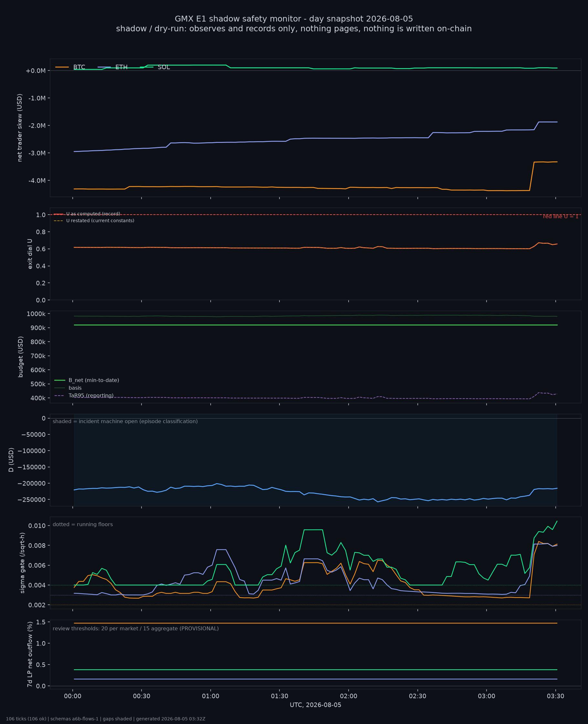Click the 'net trader skew (USD)' axis label
Image resolution: width=588 pixels, height=724 pixels.
20,128
